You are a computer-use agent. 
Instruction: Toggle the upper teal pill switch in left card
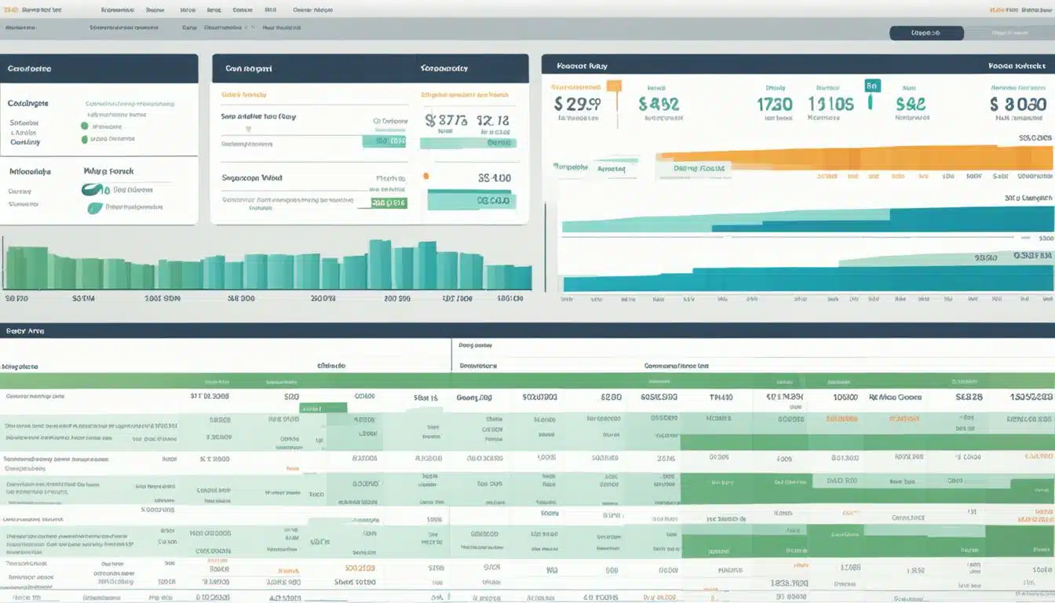(93, 189)
